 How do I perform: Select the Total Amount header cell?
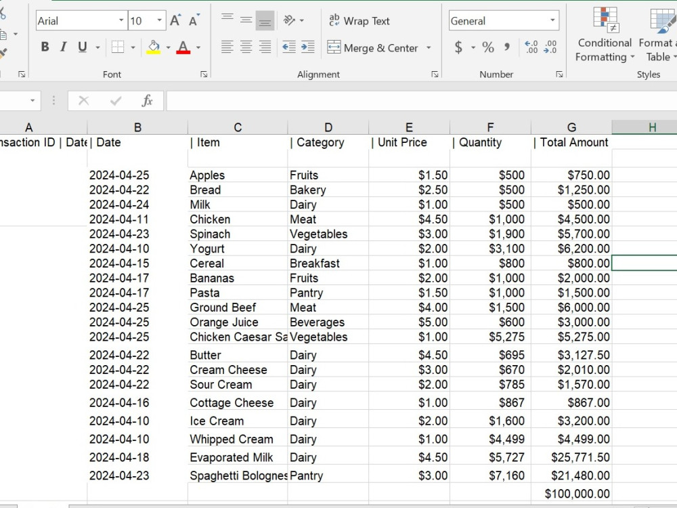571,142
